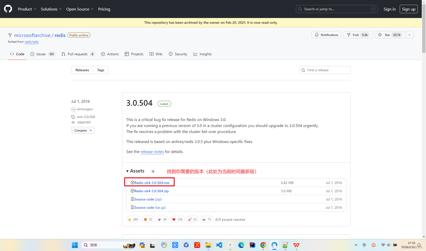Open the win-3.0.504 tag link

pyautogui.click(x=86, y=117)
